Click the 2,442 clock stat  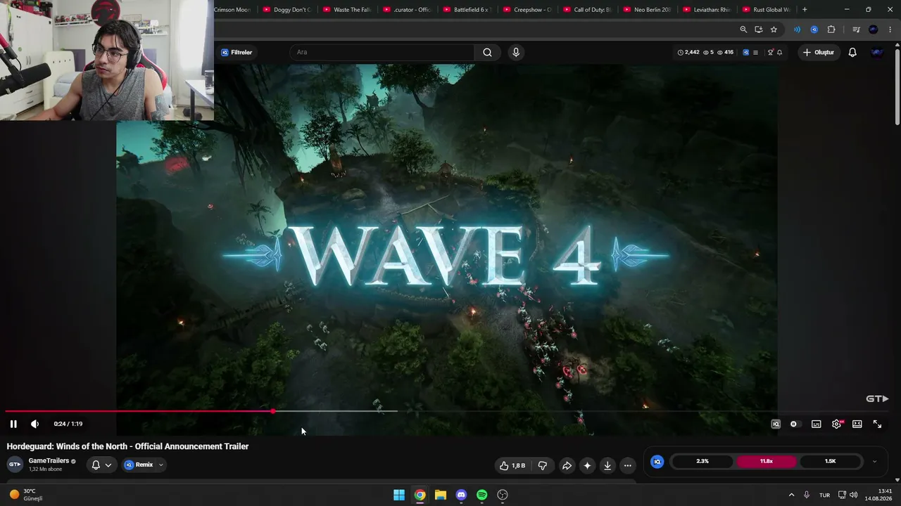click(x=688, y=52)
